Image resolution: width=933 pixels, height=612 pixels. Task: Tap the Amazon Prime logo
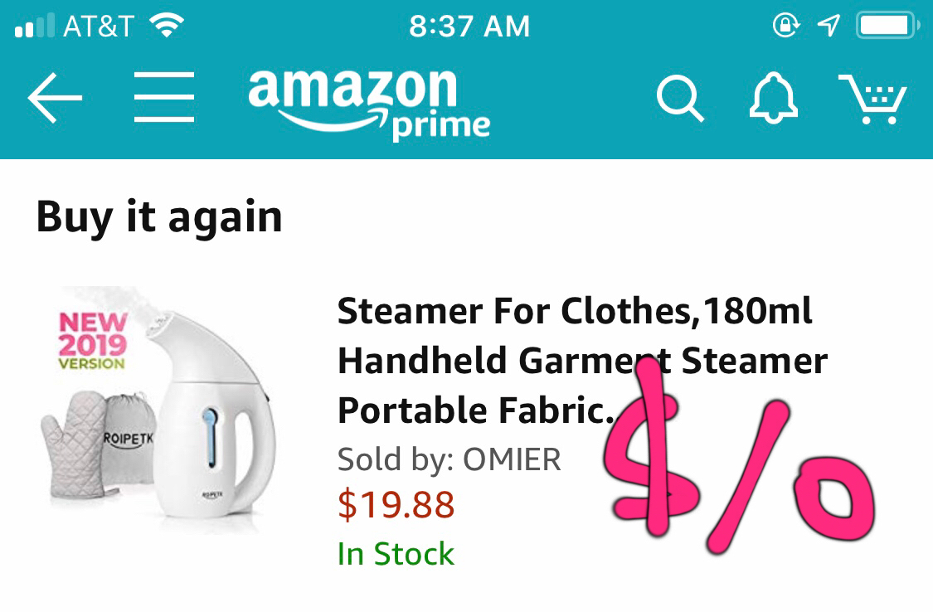368,102
